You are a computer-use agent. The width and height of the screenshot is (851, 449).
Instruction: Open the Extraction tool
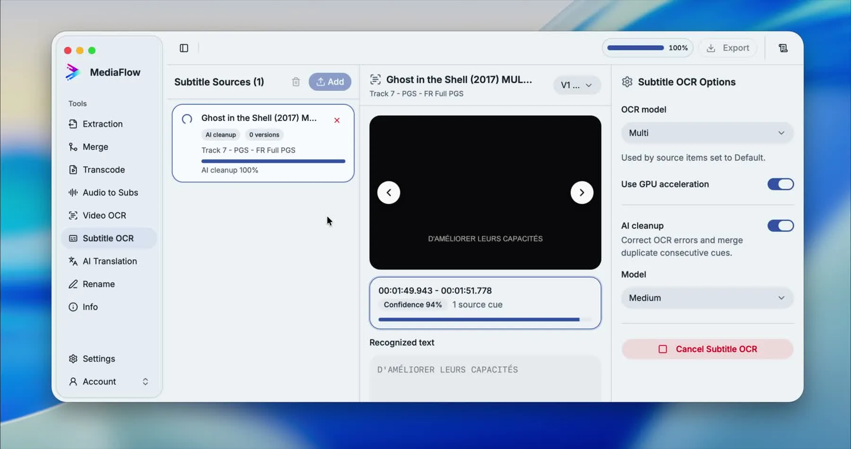coord(109,124)
